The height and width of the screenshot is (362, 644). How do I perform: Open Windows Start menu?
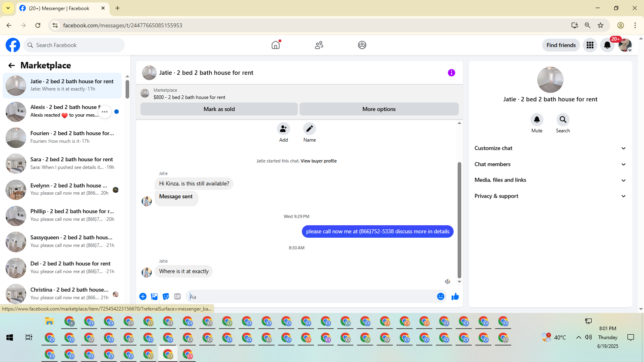10,337
